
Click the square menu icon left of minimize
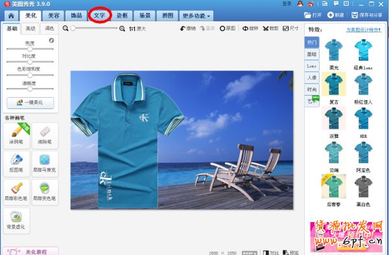(346, 3)
